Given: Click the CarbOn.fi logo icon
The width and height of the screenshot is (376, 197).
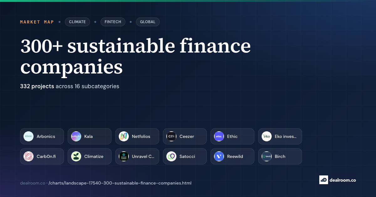Looking at the screenshot, I should 29,156.
